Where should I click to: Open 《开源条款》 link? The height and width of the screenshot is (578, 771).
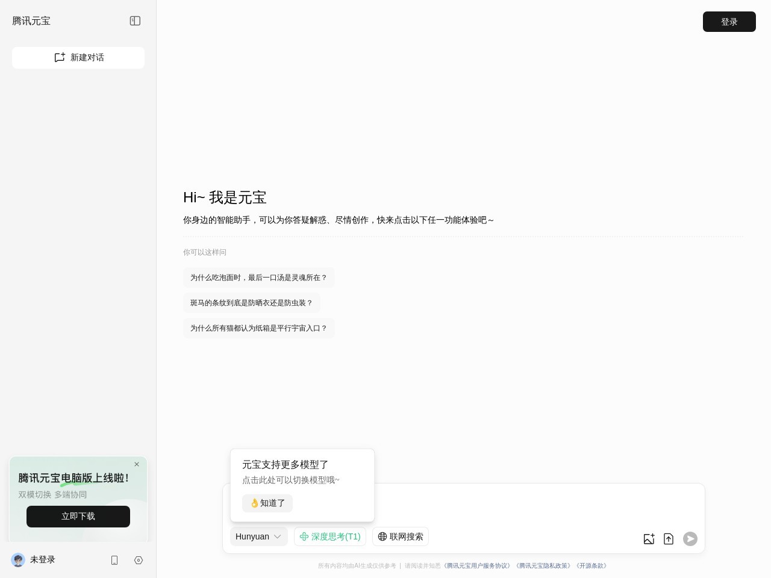pyautogui.click(x=592, y=566)
